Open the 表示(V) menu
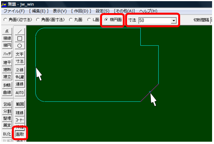 point(60,11)
